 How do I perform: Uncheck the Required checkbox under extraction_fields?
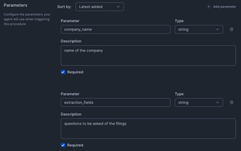coord(63,145)
